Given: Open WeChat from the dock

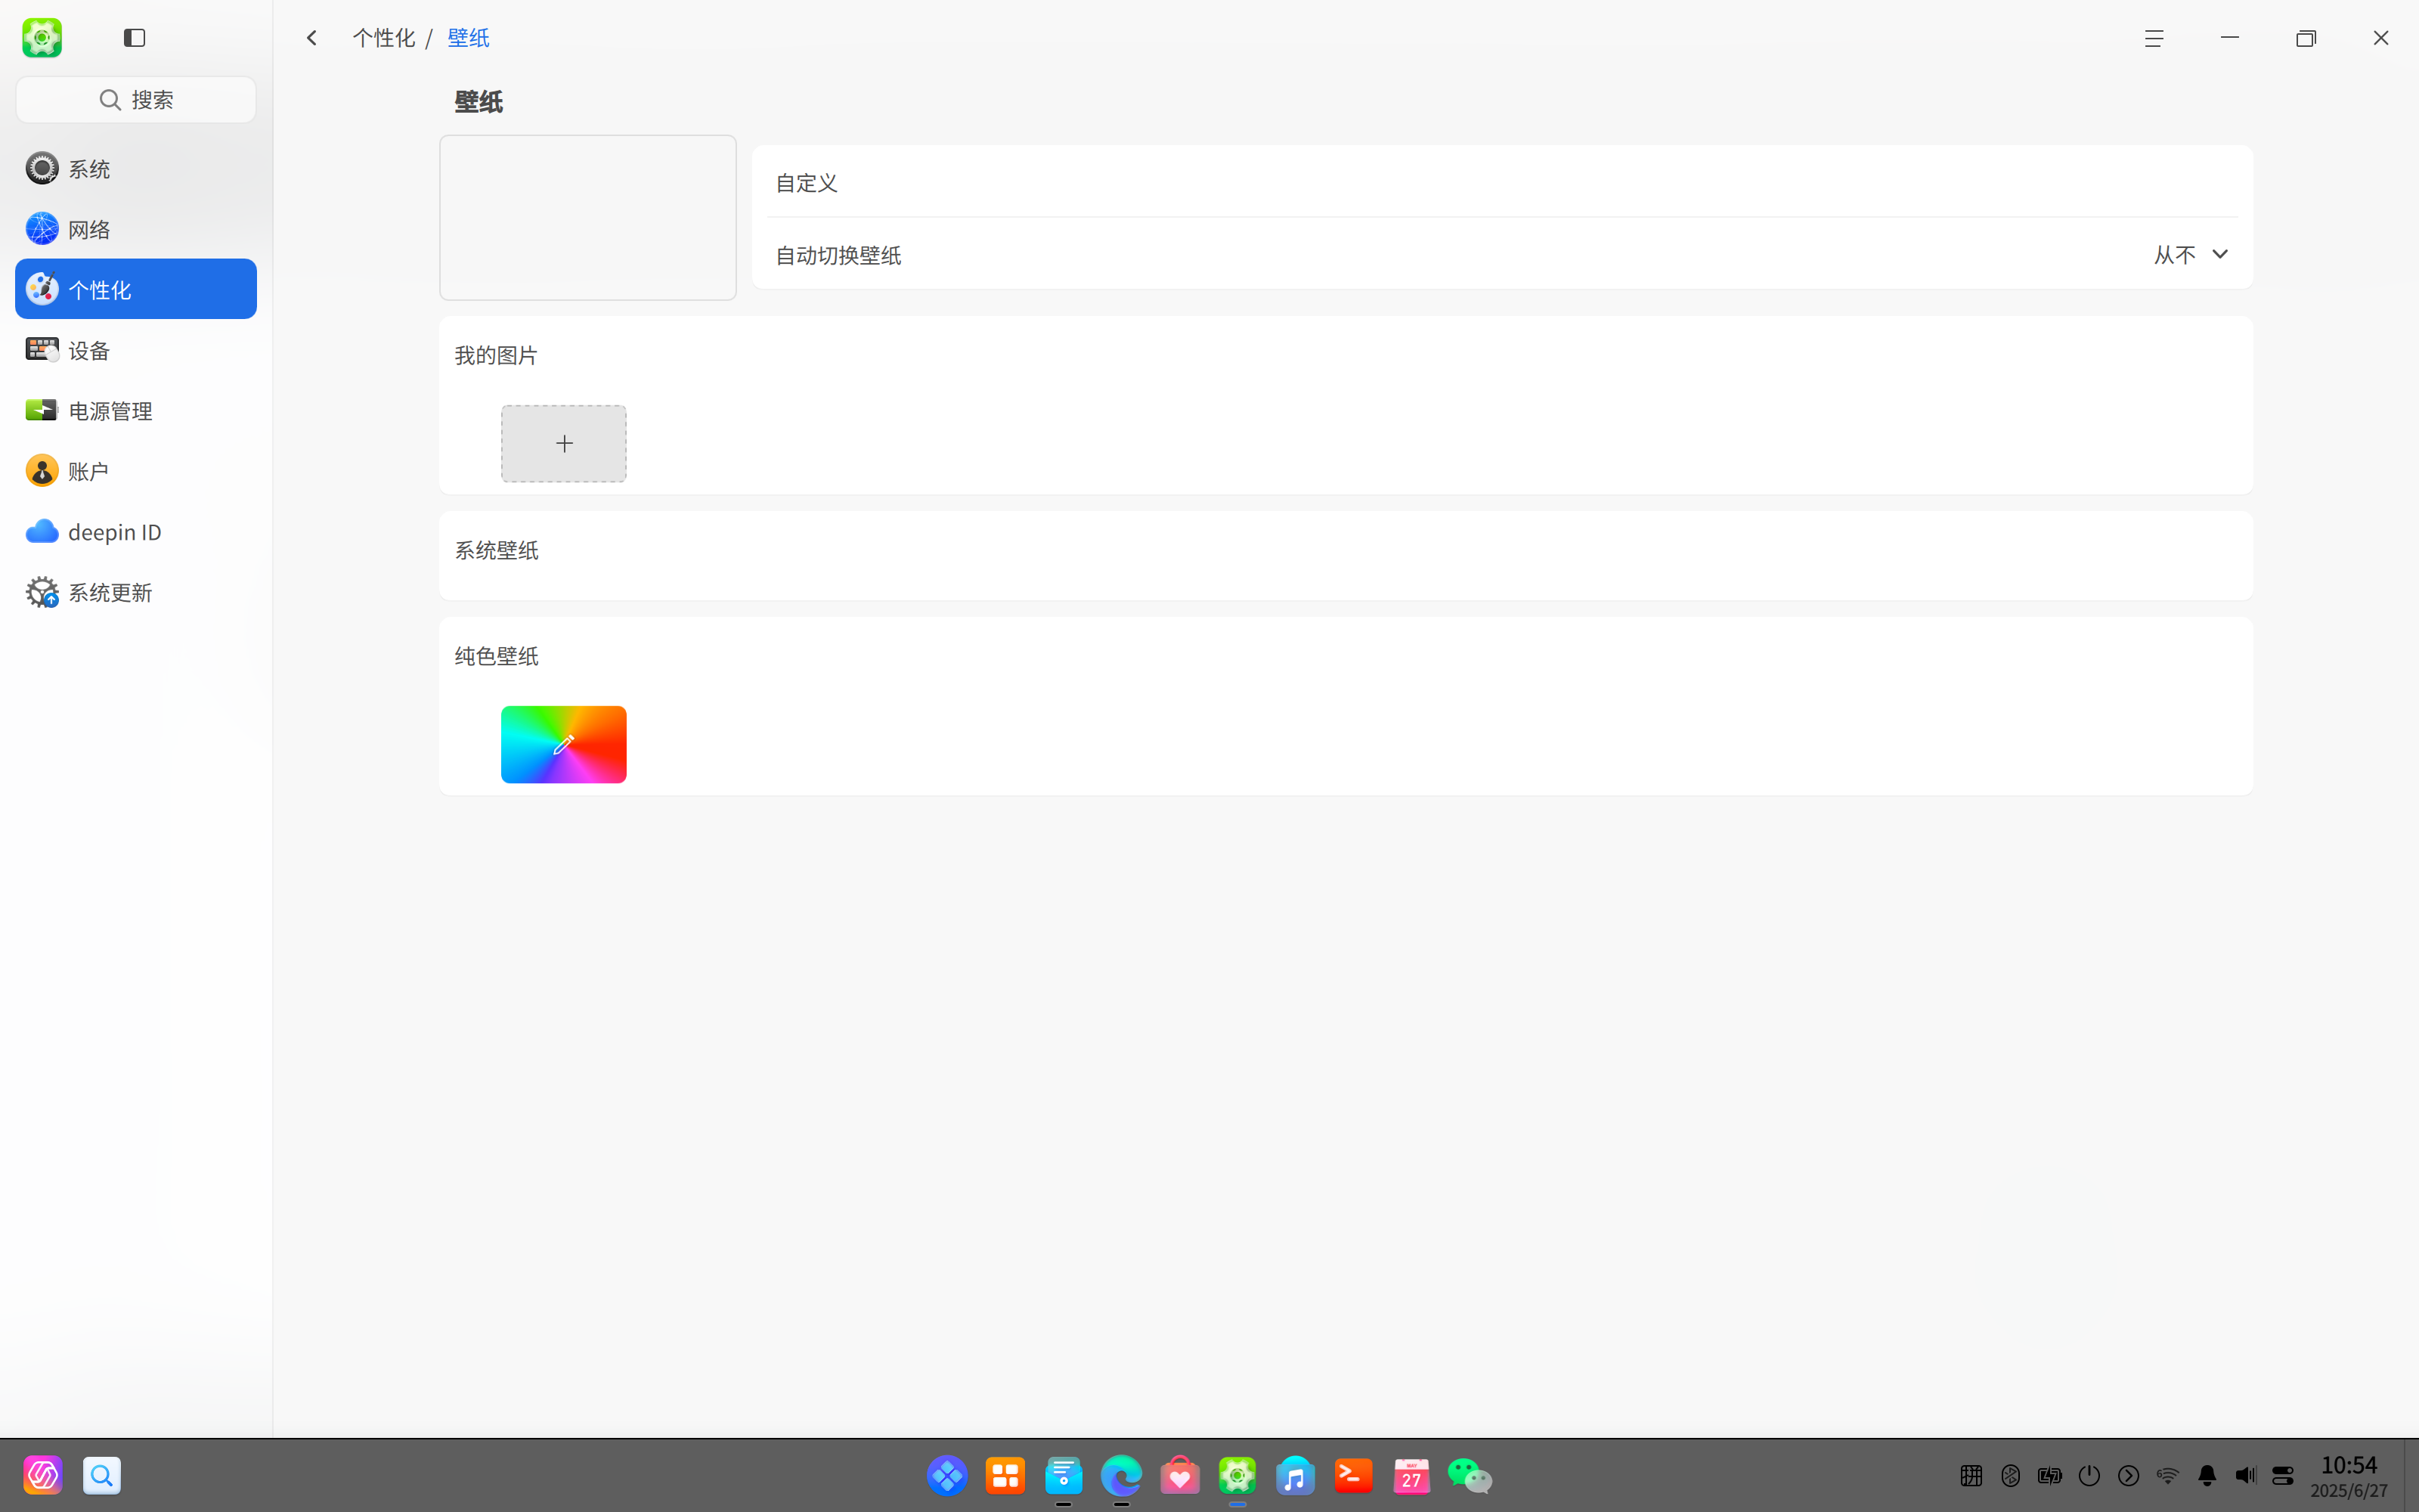Looking at the screenshot, I should (1470, 1475).
